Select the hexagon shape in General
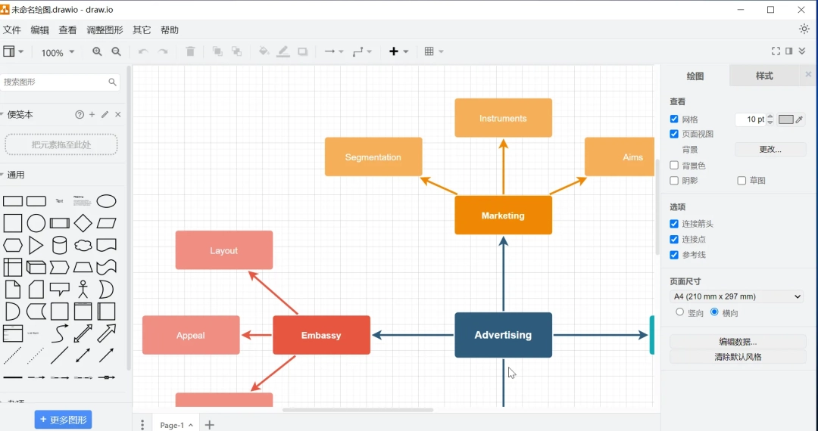Screen dimensions: 818x431 (x=13, y=245)
